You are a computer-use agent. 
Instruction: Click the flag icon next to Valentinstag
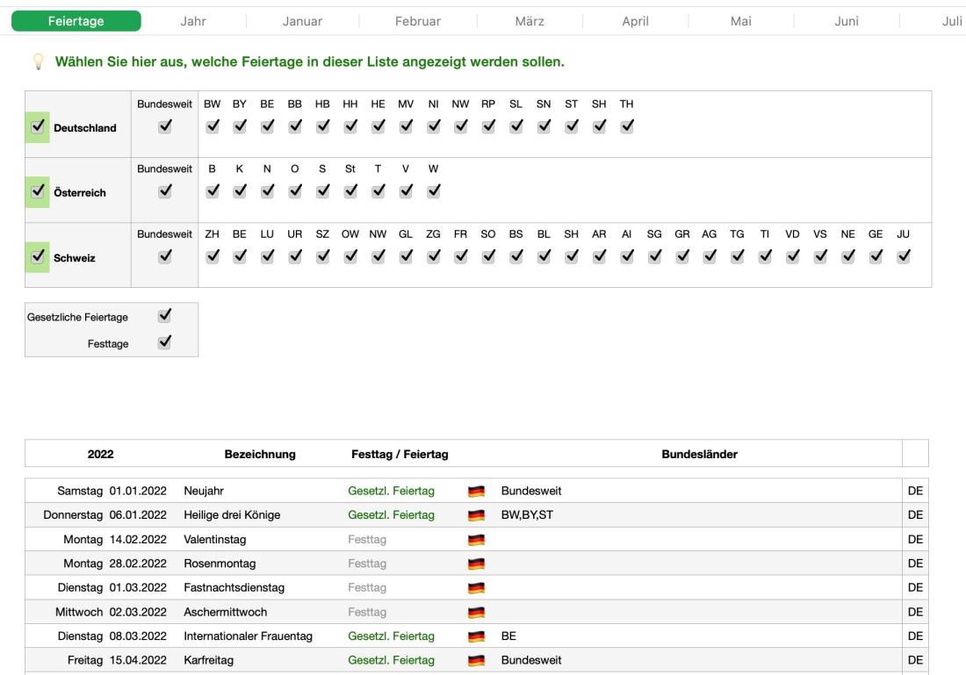pyautogui.click(x=477, y=540)
